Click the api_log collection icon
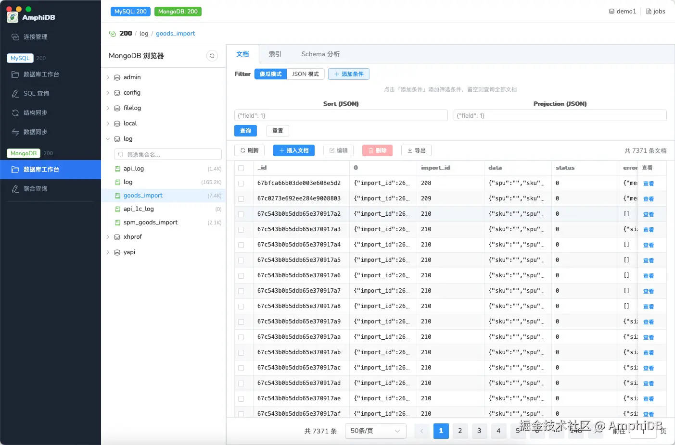 point(118,169)
